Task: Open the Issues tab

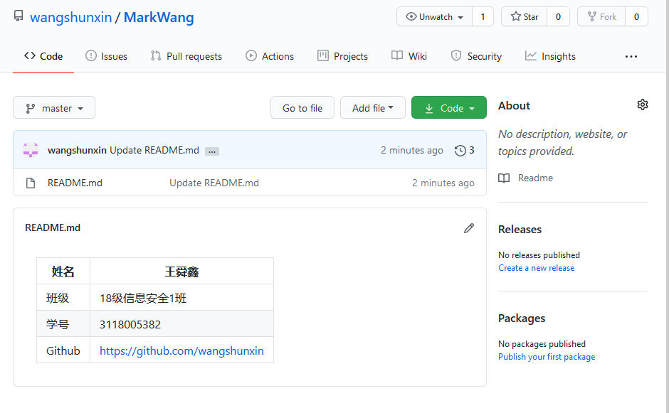Action: [x=106, y=56]
